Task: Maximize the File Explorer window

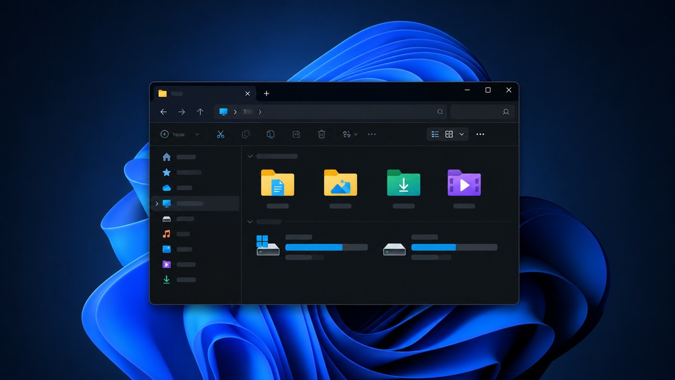Action: pyautogui.click(x=488, y=90)
